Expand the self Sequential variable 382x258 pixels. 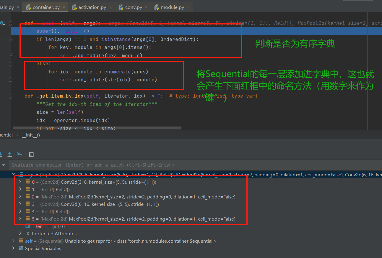(x=13, y=241)
